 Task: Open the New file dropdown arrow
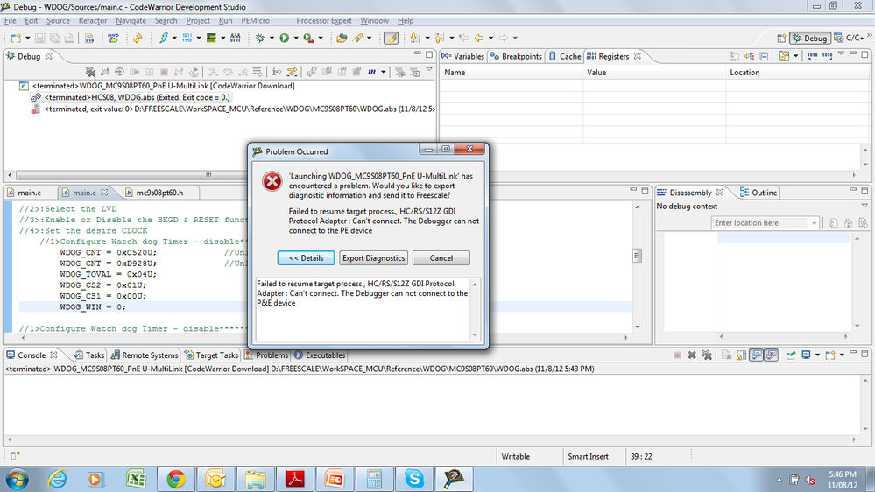pos(27,38)
